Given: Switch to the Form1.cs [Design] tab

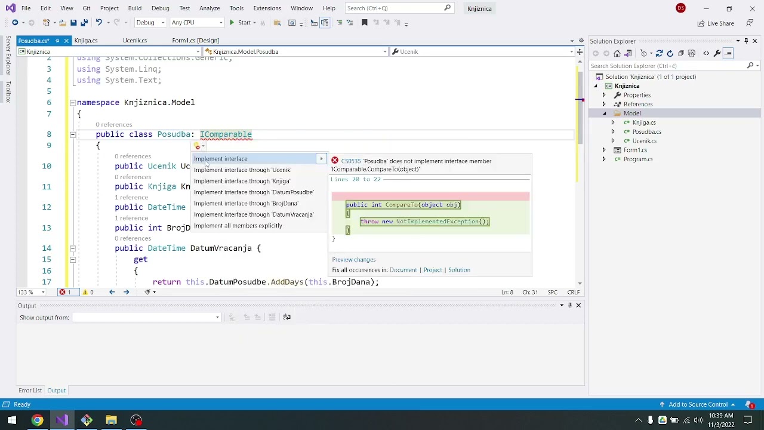Looking at the screenshot, I should [195, 41].
